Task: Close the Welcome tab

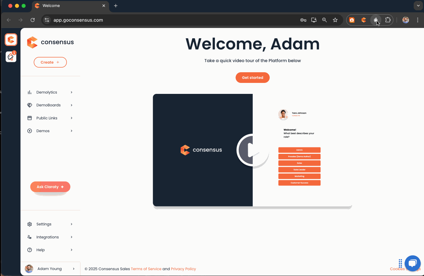Action: (x=104, y=6)
